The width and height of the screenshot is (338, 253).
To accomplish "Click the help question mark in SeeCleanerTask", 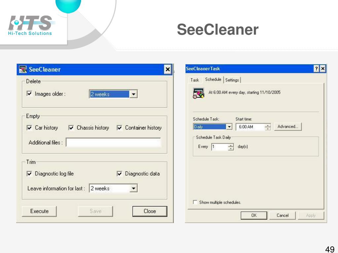I will (316, 69).
